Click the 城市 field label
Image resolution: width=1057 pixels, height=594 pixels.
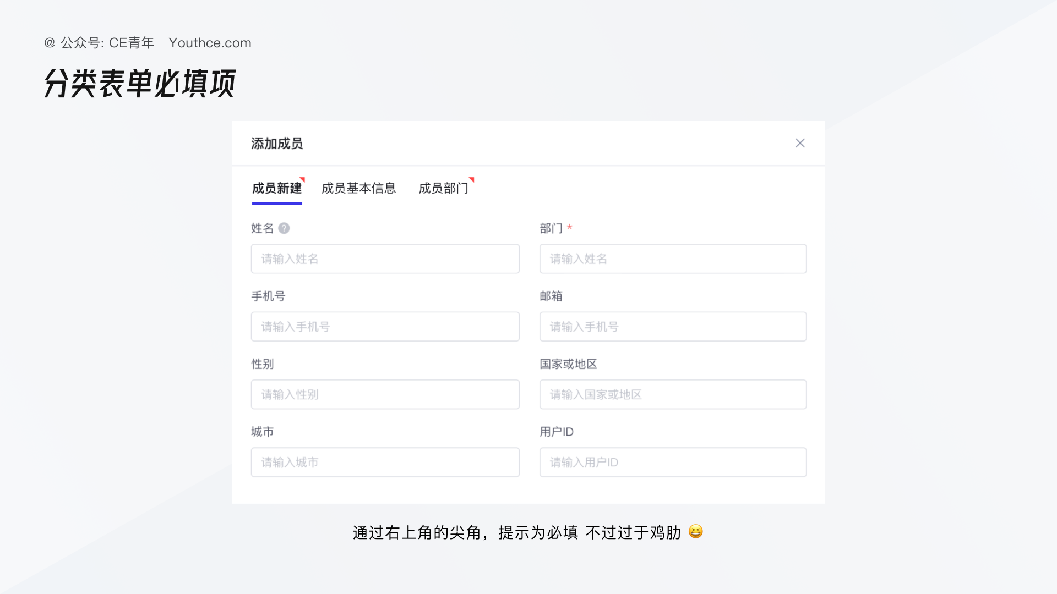pos(263,432)
